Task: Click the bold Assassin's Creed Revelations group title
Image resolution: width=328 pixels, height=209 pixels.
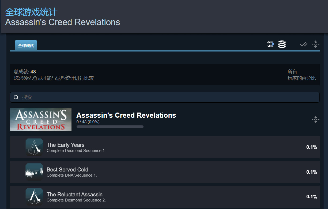Action: 126,115
